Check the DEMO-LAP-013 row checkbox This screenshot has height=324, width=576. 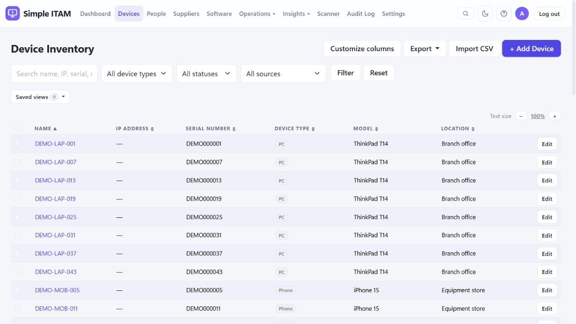17,180
